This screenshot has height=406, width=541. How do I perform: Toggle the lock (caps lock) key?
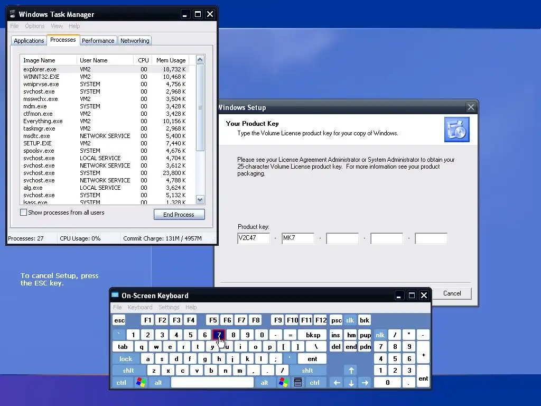click(126, 359)
